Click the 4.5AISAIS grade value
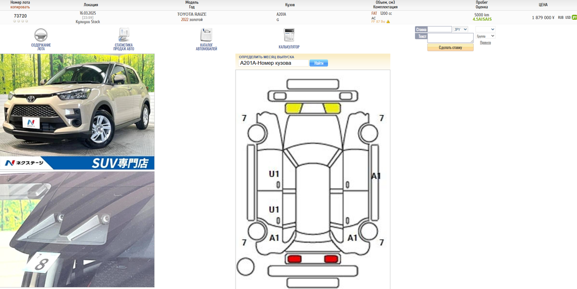Image resolution: width=577 pixels, height=289 pixels. click(x=482, y=19)
